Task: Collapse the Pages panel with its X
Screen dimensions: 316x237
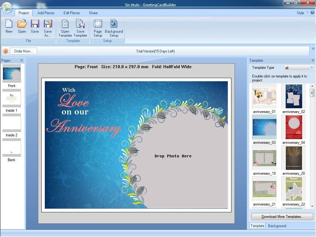Action: tap(21, 60)
